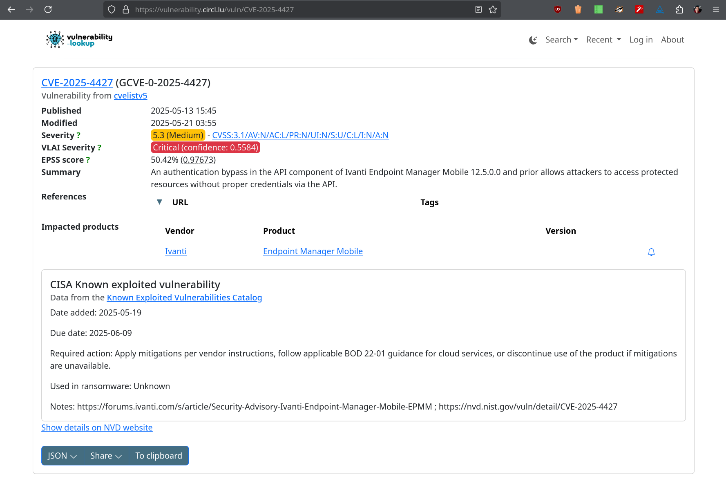This screenshot has width=726, height=477.
Task: Open the profile avatar in toolbar
Action: point(697,9)
